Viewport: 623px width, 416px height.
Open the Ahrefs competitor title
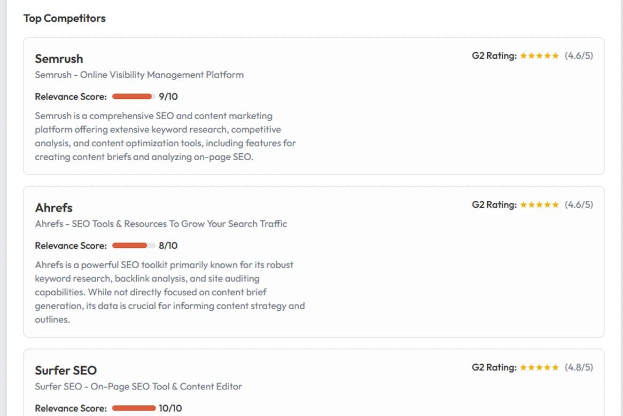(53, 208)
